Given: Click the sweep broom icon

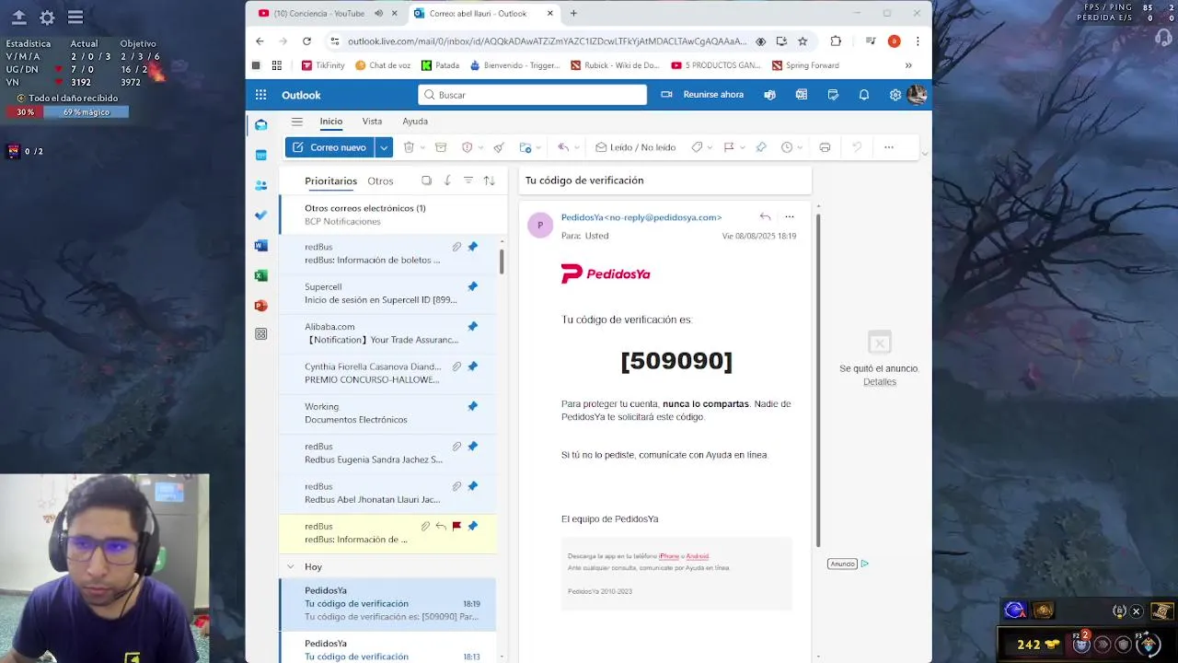Looking at the screenshot, I should pyautogui.click(x=499, y=147).
